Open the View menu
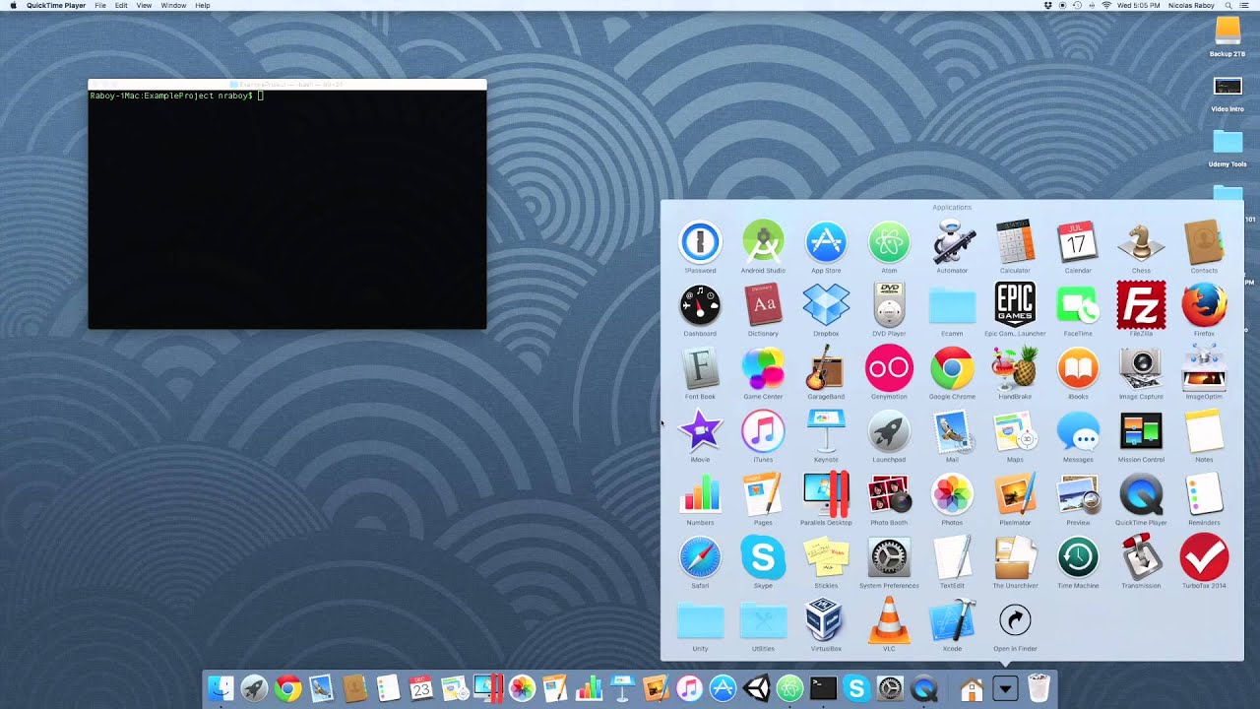This screenshot has width=1260, height=709. coord(144,6)
